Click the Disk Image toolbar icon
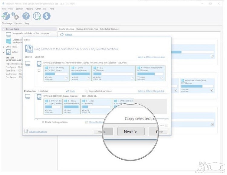 pos(6,16)
